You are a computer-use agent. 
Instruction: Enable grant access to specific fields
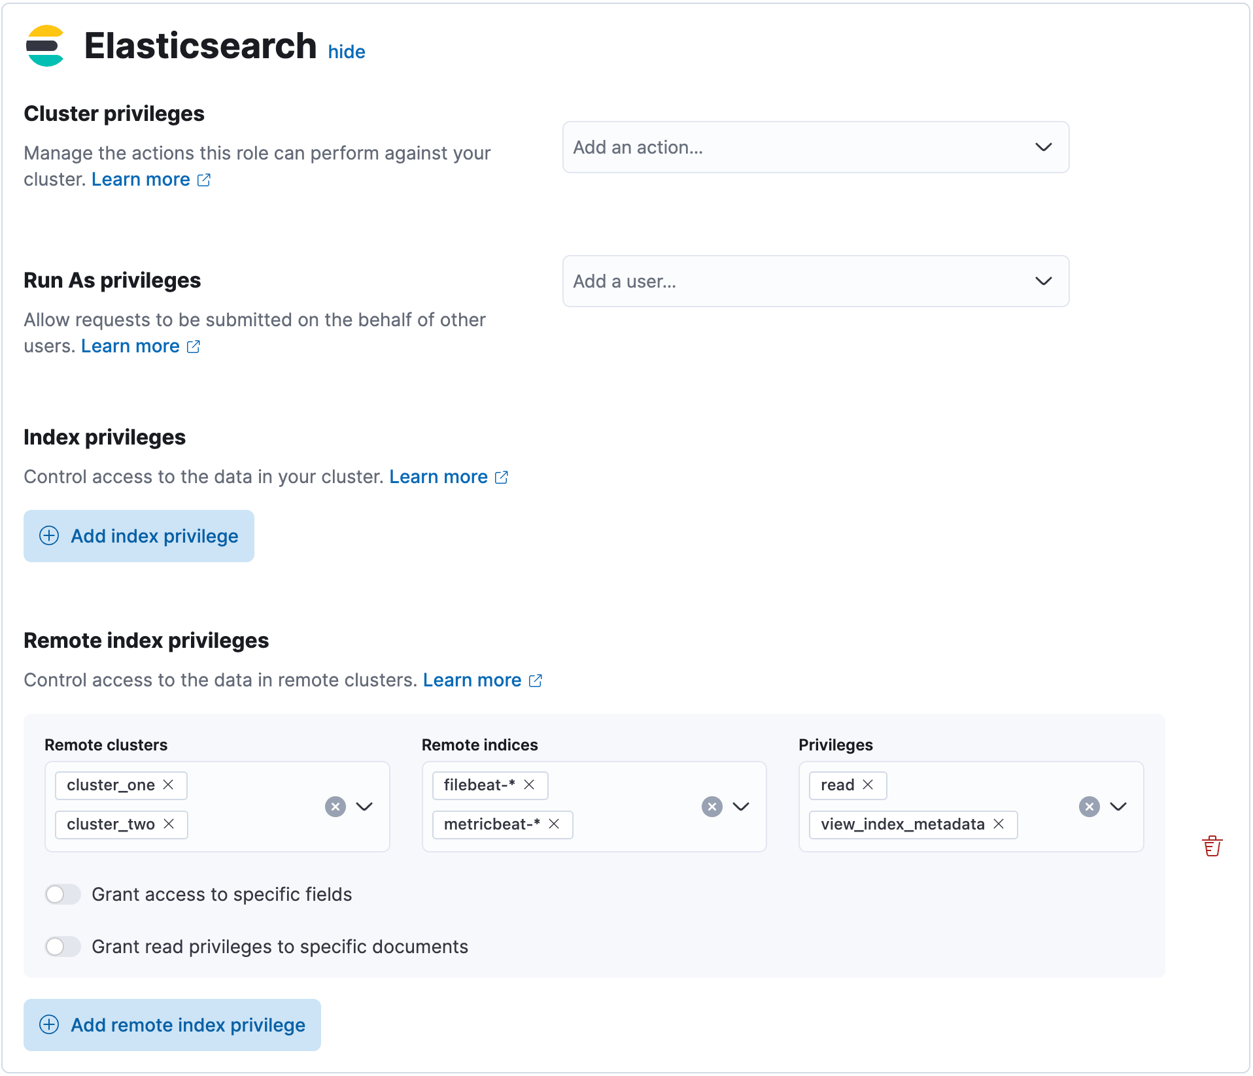[x=63, y=894]
